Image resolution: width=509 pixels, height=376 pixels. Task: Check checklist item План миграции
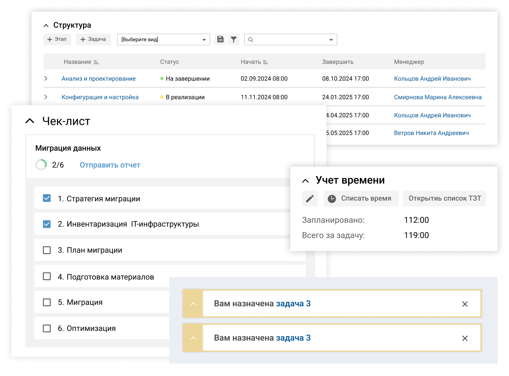click(47, 250)
